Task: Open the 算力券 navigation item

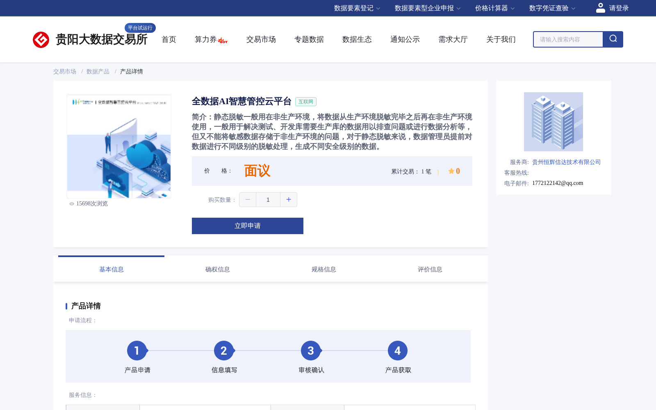Action: 206,39
